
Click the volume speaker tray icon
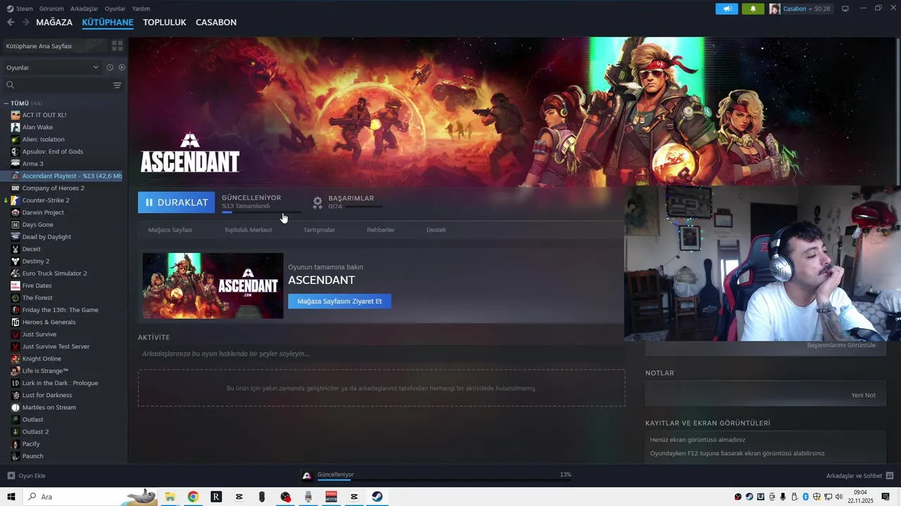839,497
